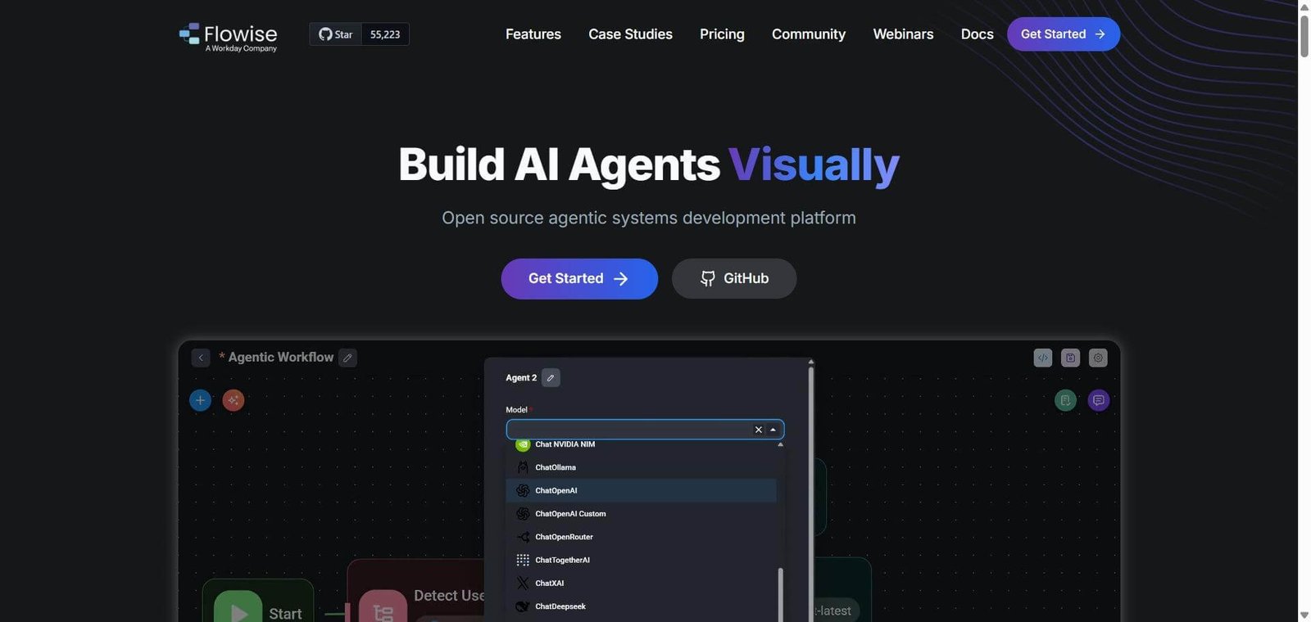
Task: Click the orange generate sparkle icon
Action: [x=234, y=400]
